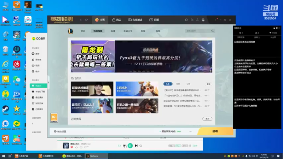The height and width of the screenshot is (159, 283).
Task: Open the 联盟迷惑图鉴 news thumbnail
Action: coord(92,89)
